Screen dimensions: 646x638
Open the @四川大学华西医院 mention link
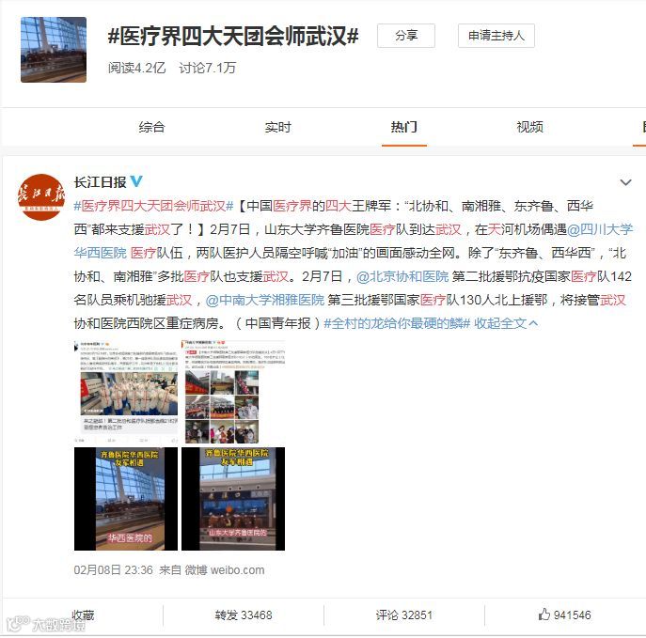coord(600,229)
